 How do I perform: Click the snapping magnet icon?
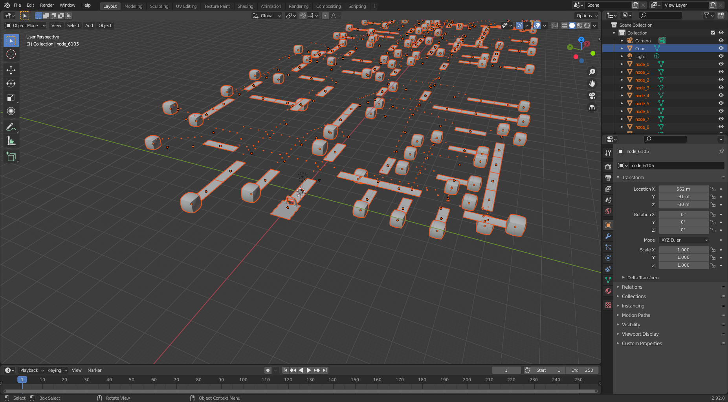303,16
